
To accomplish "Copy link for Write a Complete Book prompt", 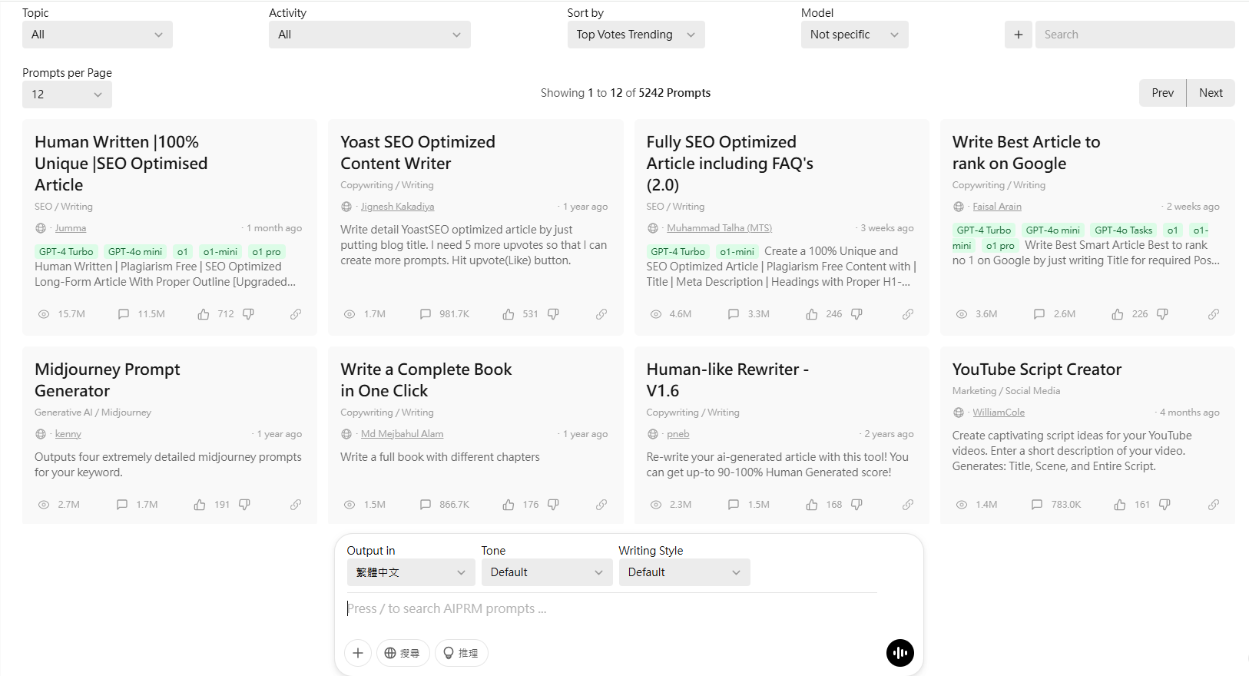I will tap(601, 505).
